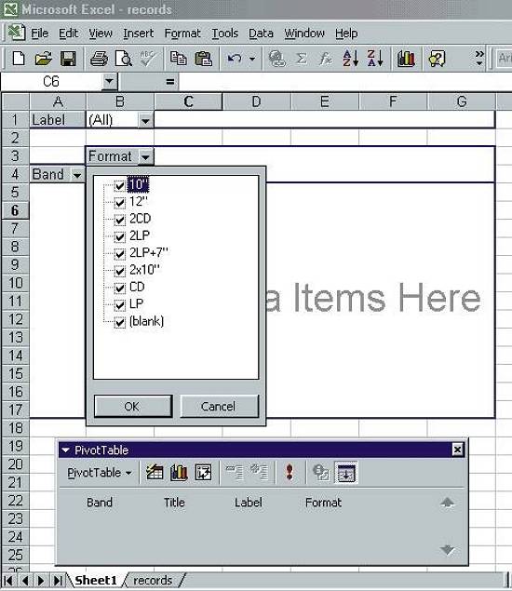Click the AutoSum sigma icon
This screenshot has width=512, height=591.
302,59
